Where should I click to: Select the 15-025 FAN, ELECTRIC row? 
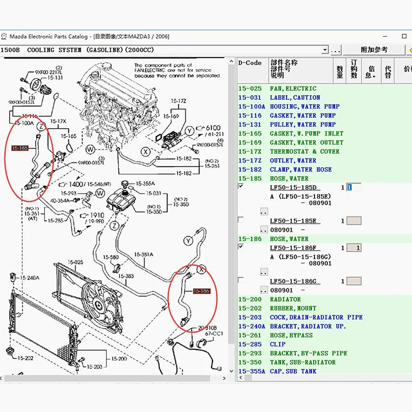(x=325, y=88)
